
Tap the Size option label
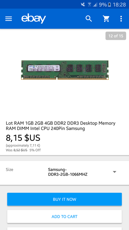pyautogui.click(x=10, y=170)
